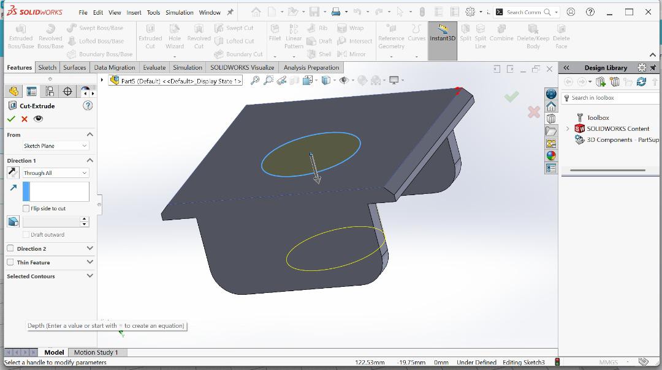Select the Shell tool
Screen dimensions: 662x370
click(x=319, y=54)
